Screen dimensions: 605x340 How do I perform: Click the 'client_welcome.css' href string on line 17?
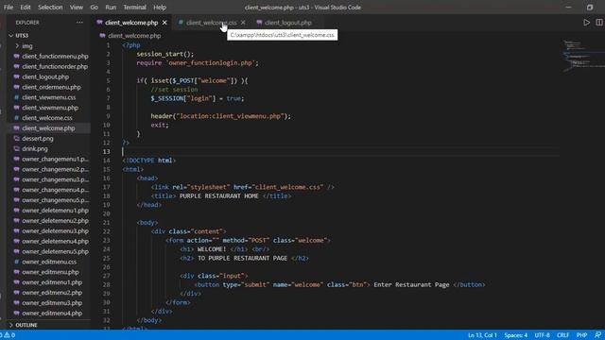point(287,187)
